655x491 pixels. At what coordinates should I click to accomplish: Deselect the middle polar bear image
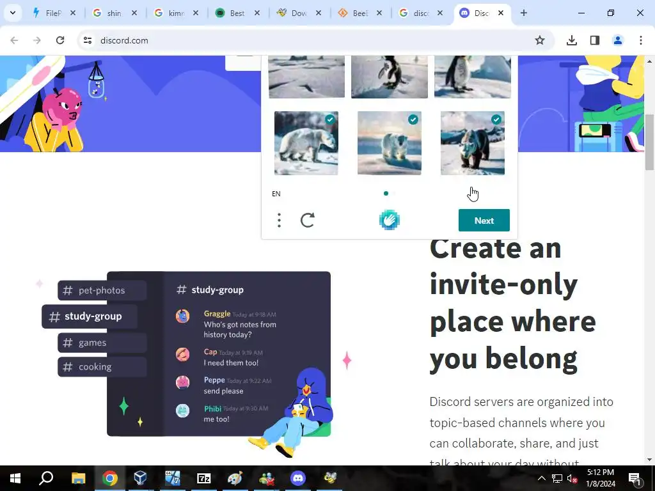[390, 143]
